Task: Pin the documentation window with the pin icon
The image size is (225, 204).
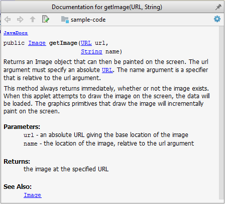Action: pos(218,7)
